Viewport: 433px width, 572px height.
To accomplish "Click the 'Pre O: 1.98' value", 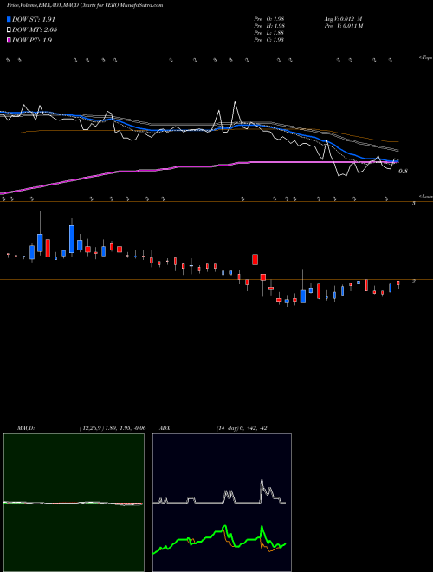I will (x=269, y=19).
